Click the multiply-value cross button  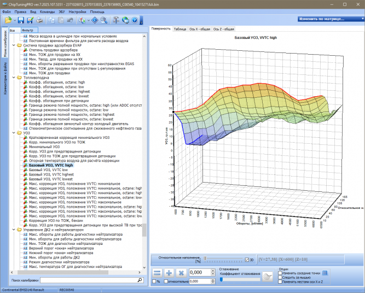(181, 273)
